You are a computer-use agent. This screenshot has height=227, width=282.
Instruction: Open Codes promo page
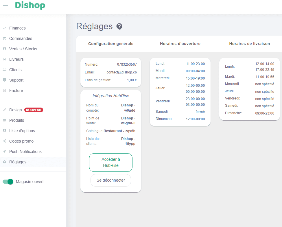pos(21,141)
